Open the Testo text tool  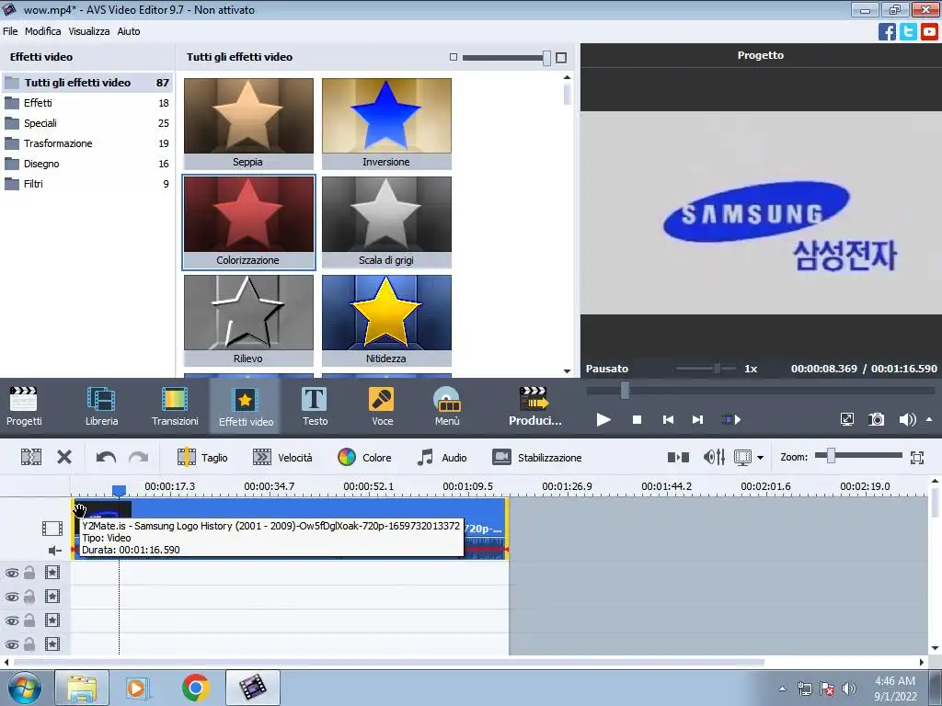[315, 405]
